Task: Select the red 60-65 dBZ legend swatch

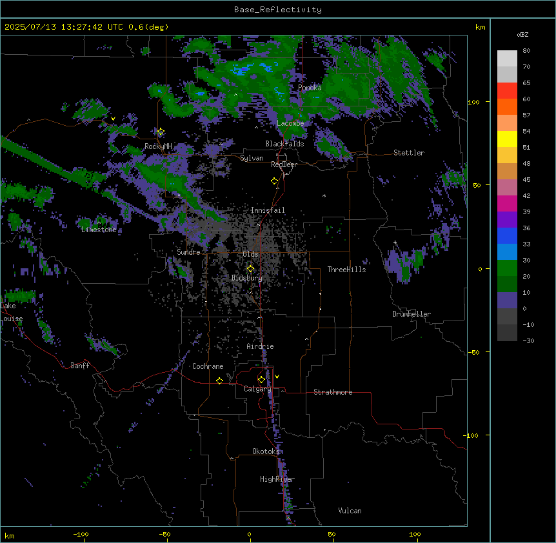Action: [507, 91]
